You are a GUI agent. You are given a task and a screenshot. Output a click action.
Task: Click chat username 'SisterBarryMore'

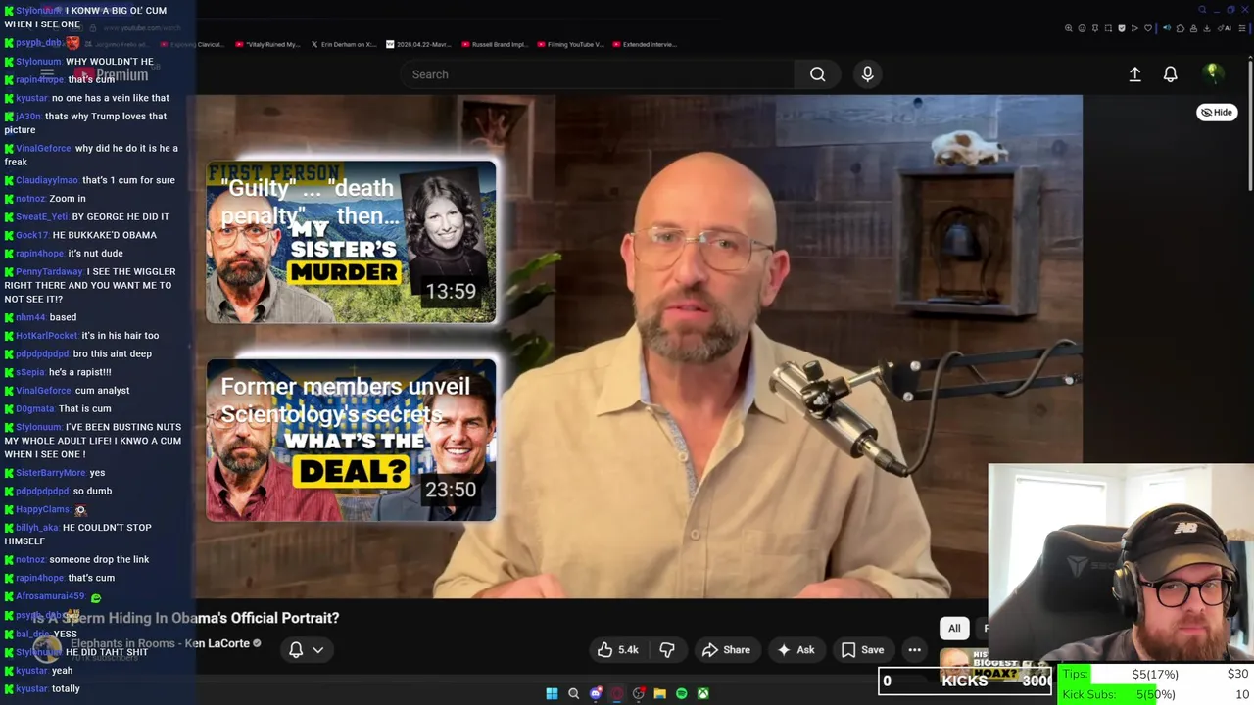[x=51, y=473]
